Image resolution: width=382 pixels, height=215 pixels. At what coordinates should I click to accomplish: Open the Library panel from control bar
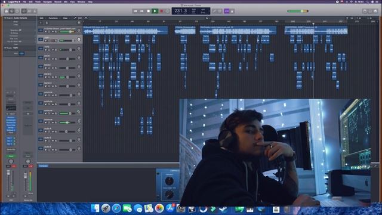coord(7,11)
